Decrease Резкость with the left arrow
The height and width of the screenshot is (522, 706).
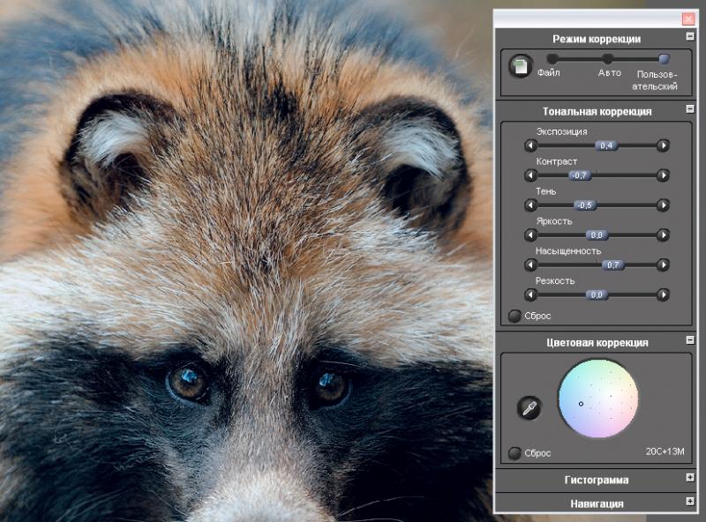(531, 295)
